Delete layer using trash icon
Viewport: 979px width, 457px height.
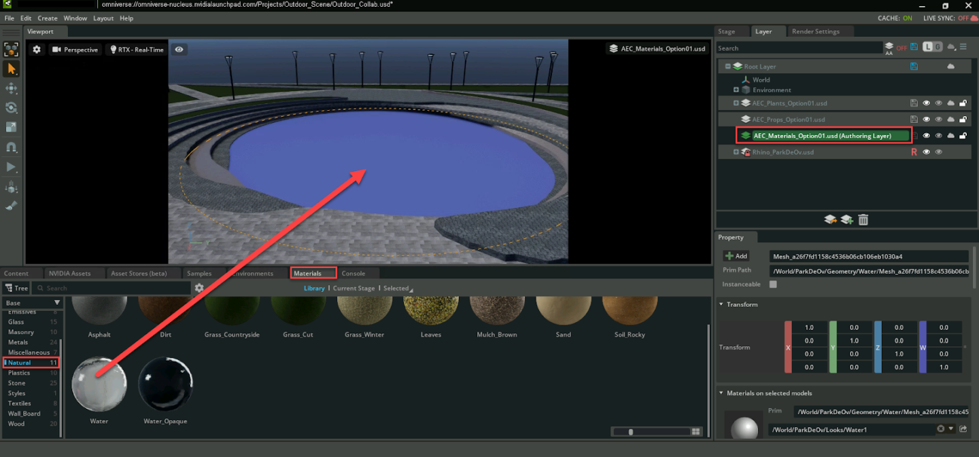click(x=863, y=219)
